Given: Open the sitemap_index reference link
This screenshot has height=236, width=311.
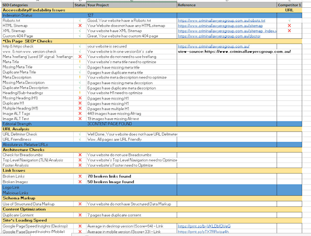Looking at the screenshot, I should pyautogui.click(x=227, y=31).
